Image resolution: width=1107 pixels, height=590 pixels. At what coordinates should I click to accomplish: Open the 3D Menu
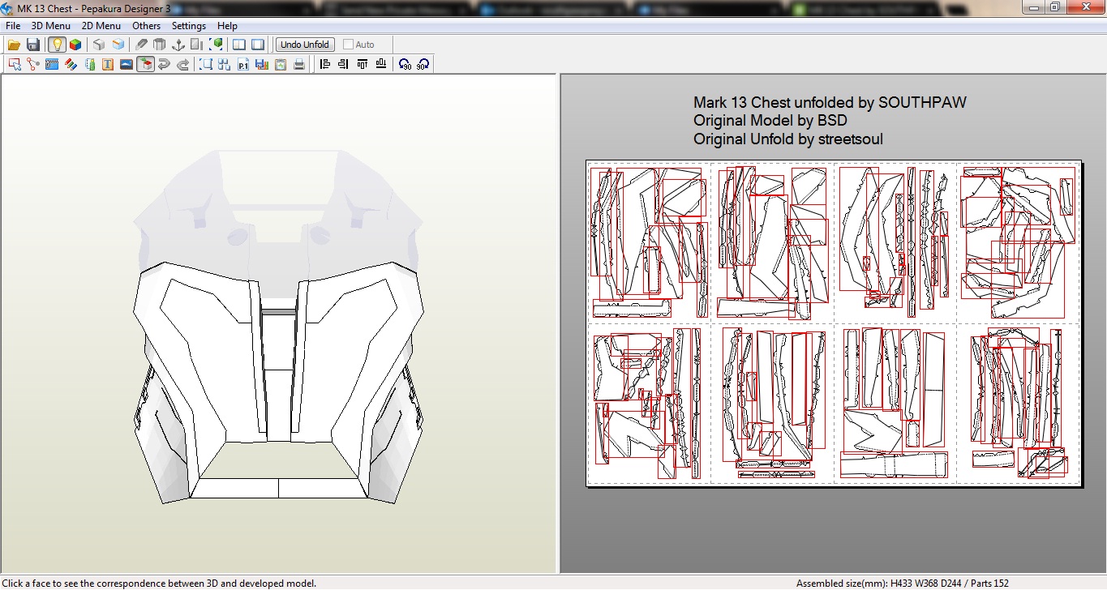point(51,26)
